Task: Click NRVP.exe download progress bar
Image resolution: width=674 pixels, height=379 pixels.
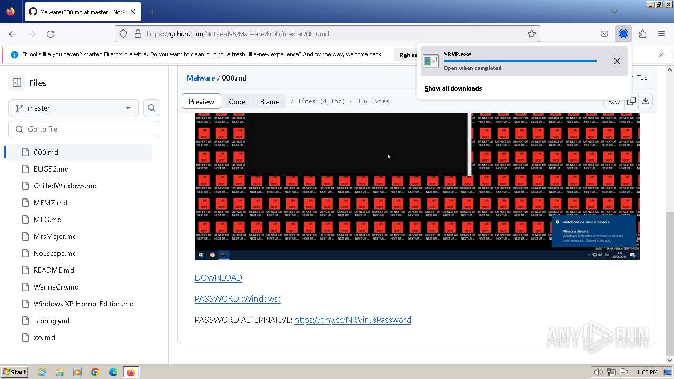Action: tap(520, 61)
